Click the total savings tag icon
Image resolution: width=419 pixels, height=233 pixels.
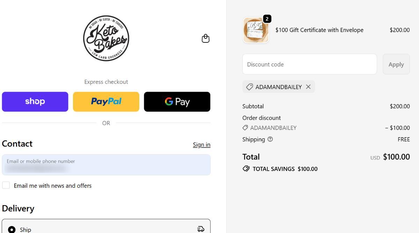tap(246, 169)
